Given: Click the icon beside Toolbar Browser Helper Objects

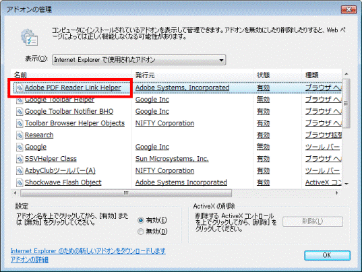Looking at the screenshot, I should point(20,123).
